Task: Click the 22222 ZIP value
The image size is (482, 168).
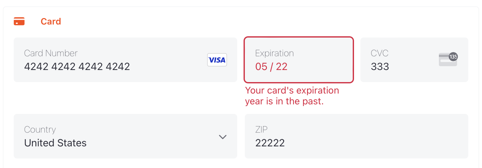Action: point(270,143)
